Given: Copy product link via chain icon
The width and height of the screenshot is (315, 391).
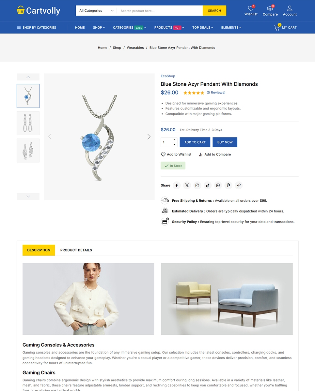Looking at the screenshot, I should (239, 185).
